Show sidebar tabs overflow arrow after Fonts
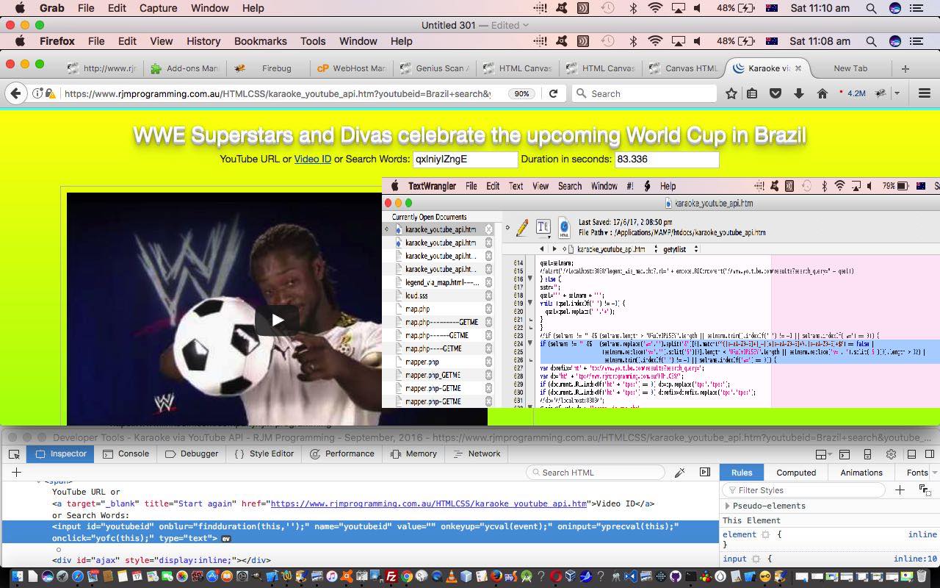940x588 pixels. pos(936,473)
